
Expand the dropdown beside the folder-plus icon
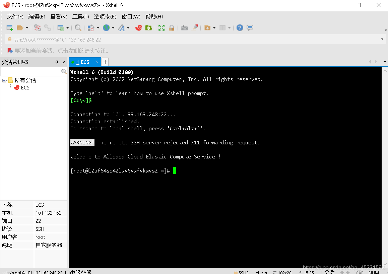click(214, 28)
